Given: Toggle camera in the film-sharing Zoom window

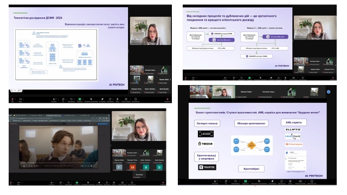Looking at the screenshot, I should pos(18,183).
